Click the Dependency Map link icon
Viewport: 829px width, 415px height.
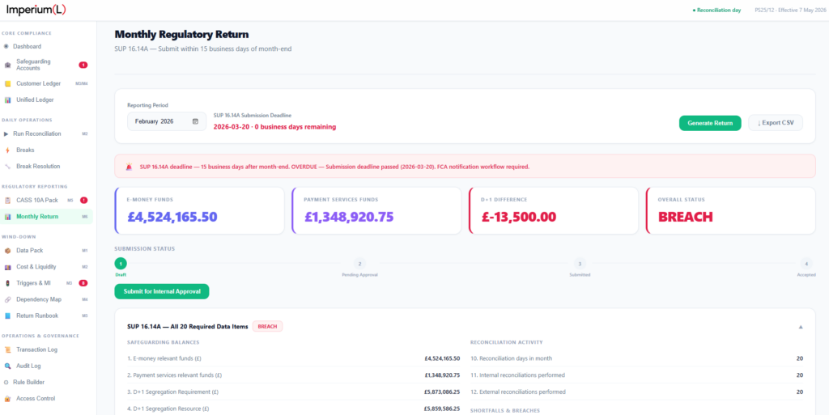(x=7, y=299)
